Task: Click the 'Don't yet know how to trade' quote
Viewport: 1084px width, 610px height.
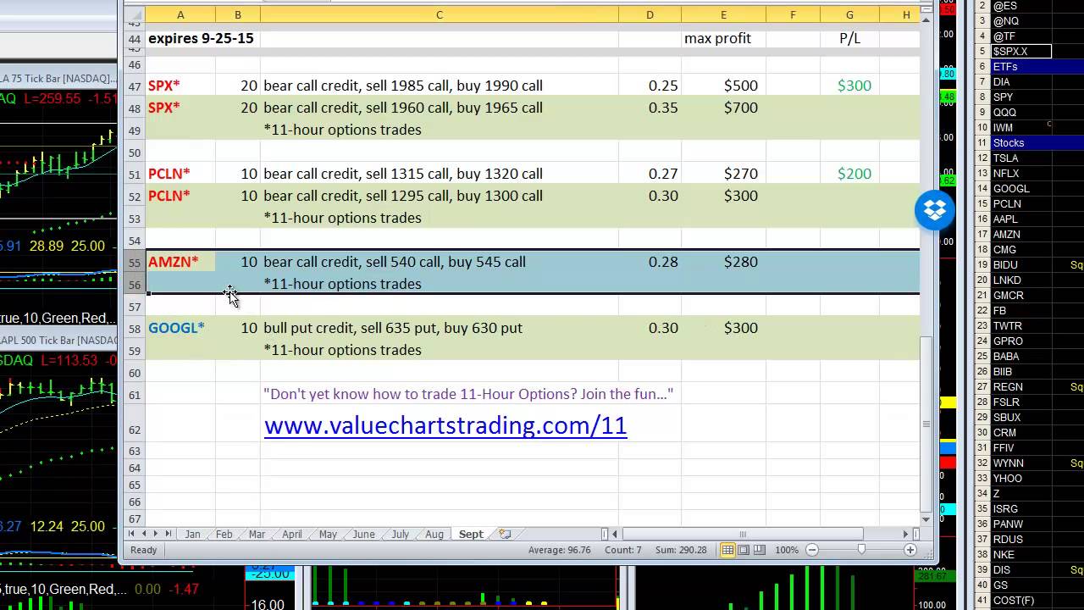Action: click(468, 394)
